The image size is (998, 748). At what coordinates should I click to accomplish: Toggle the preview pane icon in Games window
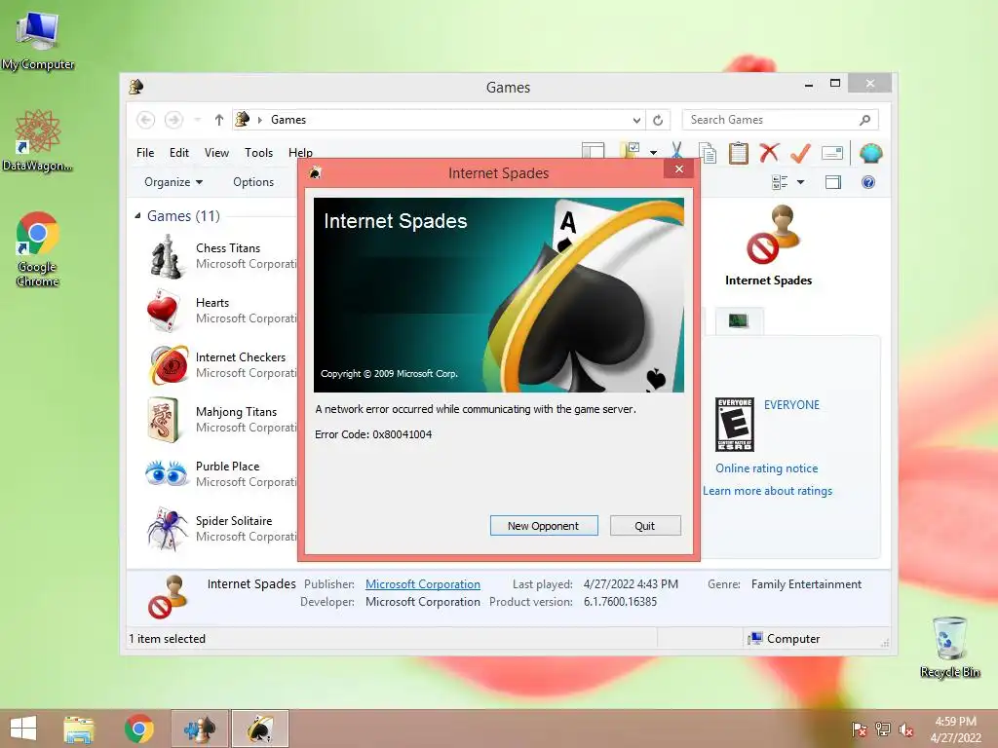point(833,182)
